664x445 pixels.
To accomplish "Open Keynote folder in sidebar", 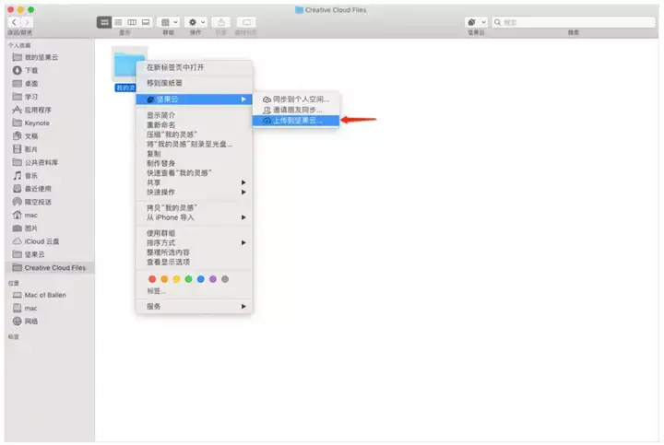I will click(x=31, y=123).
